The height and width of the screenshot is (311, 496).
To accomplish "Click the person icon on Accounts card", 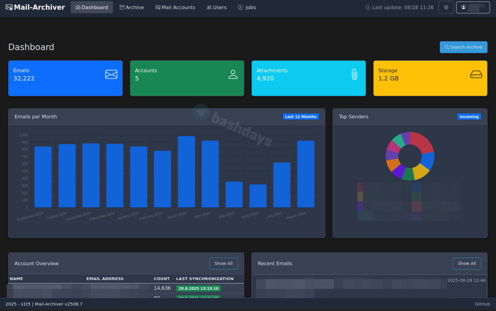I will [233, 74].
